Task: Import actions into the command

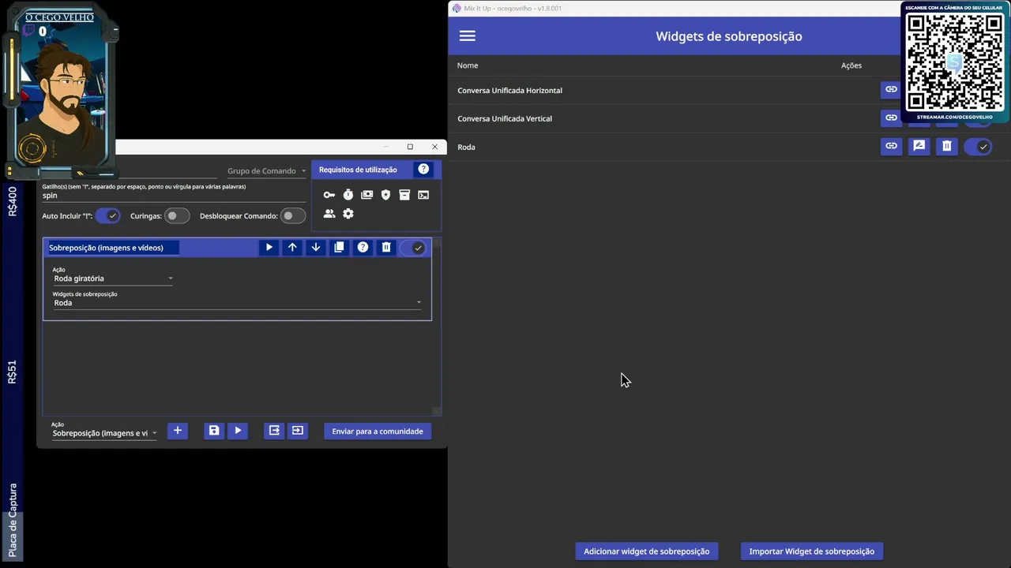Action: [x=297, y=431]
